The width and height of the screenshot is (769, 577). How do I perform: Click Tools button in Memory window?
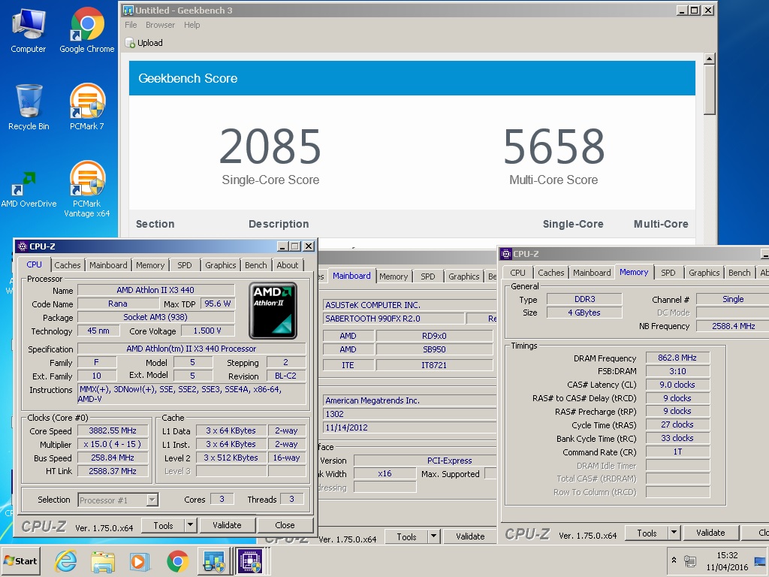[647, 533]
